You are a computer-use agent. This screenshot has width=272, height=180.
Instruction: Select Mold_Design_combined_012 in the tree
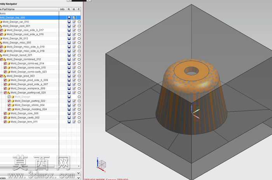(x=24, y=59)
